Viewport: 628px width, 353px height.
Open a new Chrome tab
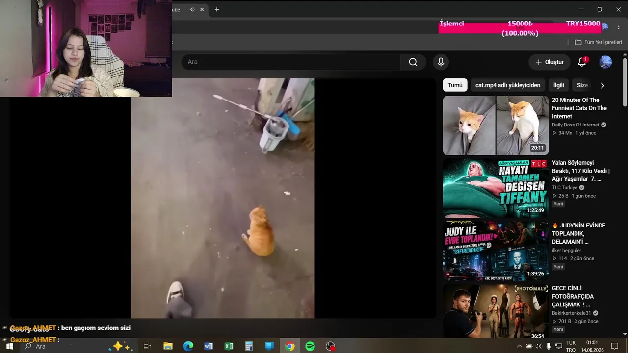(217, 9)
